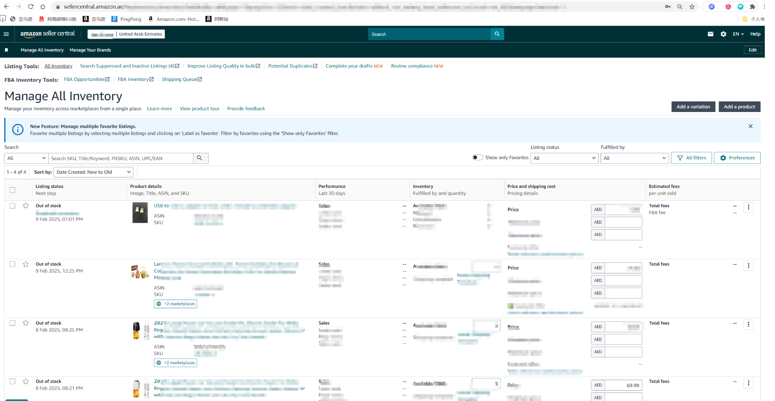
Task: Open the hamburger navigation menu
Action: click(x=6, y=34)
